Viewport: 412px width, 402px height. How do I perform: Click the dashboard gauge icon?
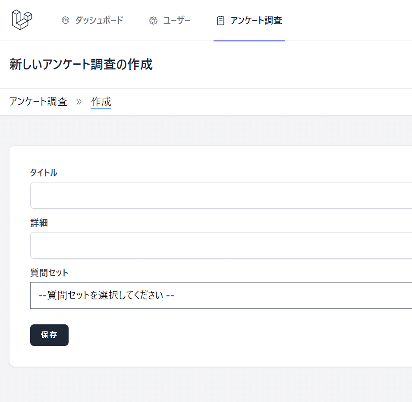pyautogui.click(x=66, y=20)
